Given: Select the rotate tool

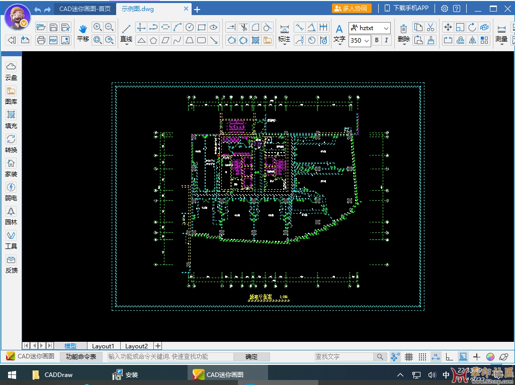Looking at the screenshot, I should (x=472, y=27).
